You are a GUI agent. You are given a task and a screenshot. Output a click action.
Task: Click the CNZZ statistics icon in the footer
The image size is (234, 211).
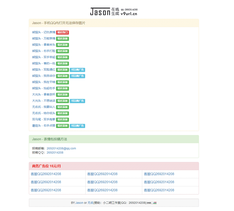pos(149,202)
